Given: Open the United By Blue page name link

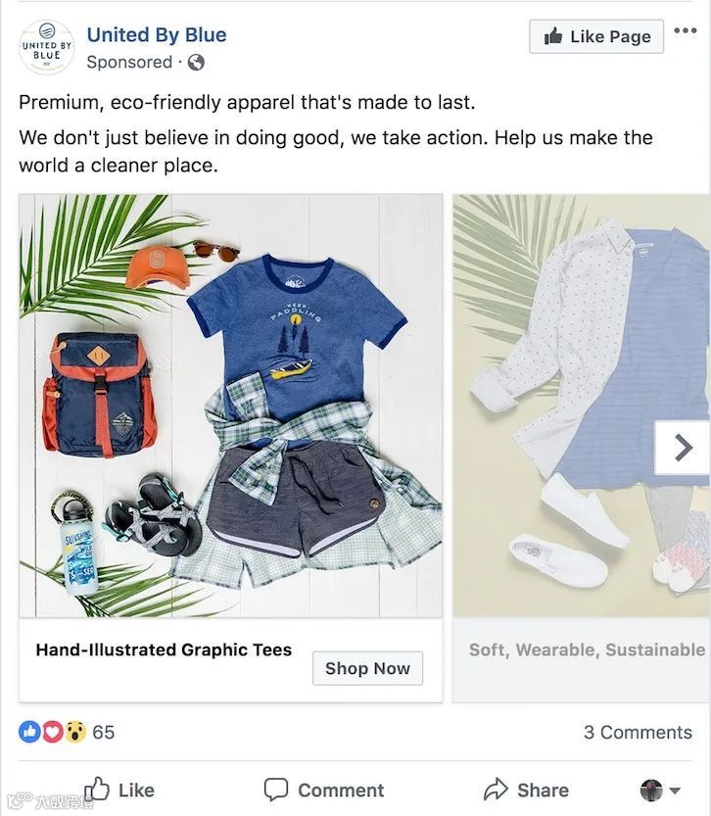Looking at the screenshot, I should pyautogui.click(x=157, y=34).
